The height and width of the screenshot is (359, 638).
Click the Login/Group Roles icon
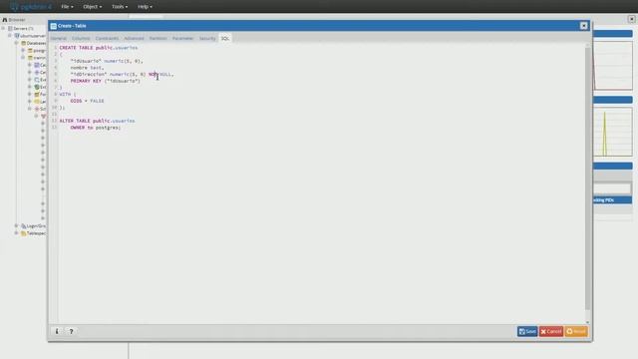[x=24, y=226]
